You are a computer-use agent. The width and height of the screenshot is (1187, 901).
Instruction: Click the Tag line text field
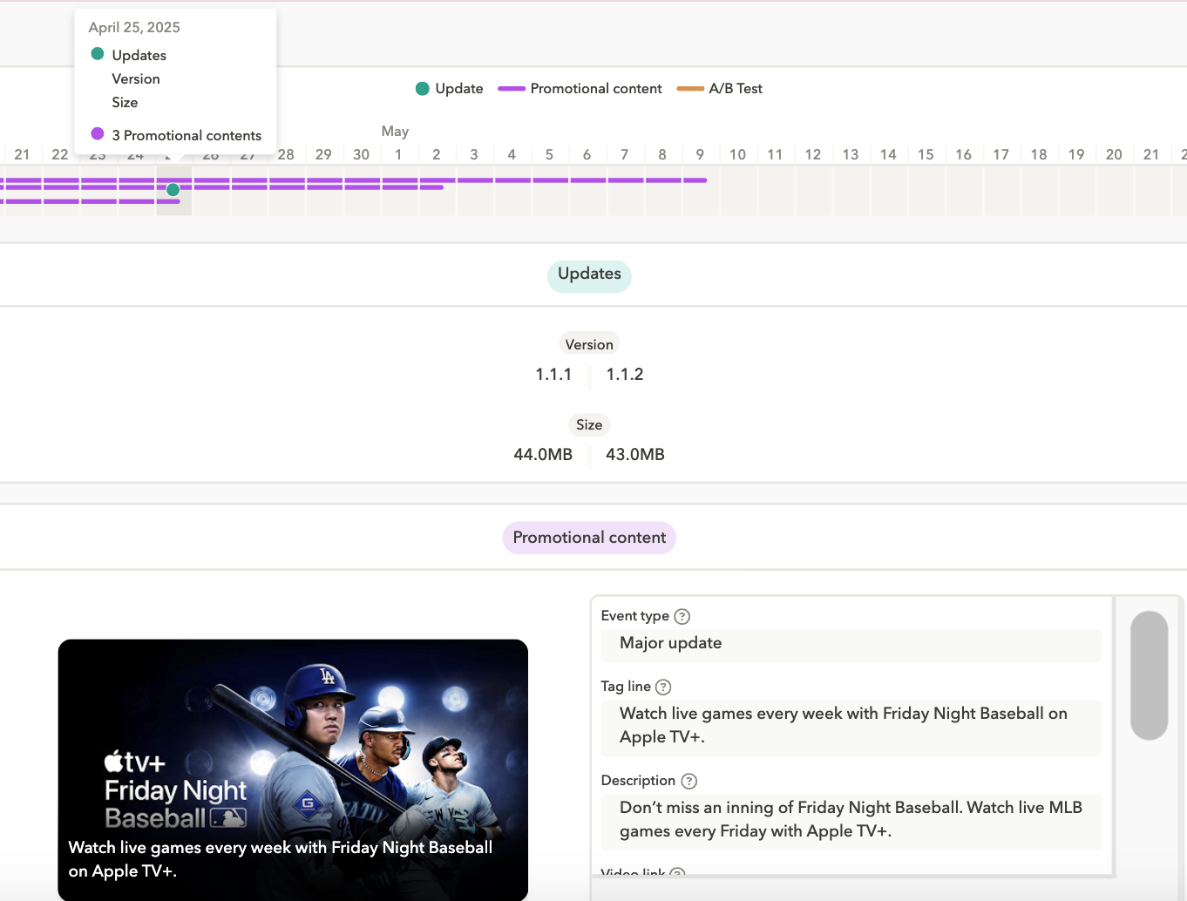[851, 727]
